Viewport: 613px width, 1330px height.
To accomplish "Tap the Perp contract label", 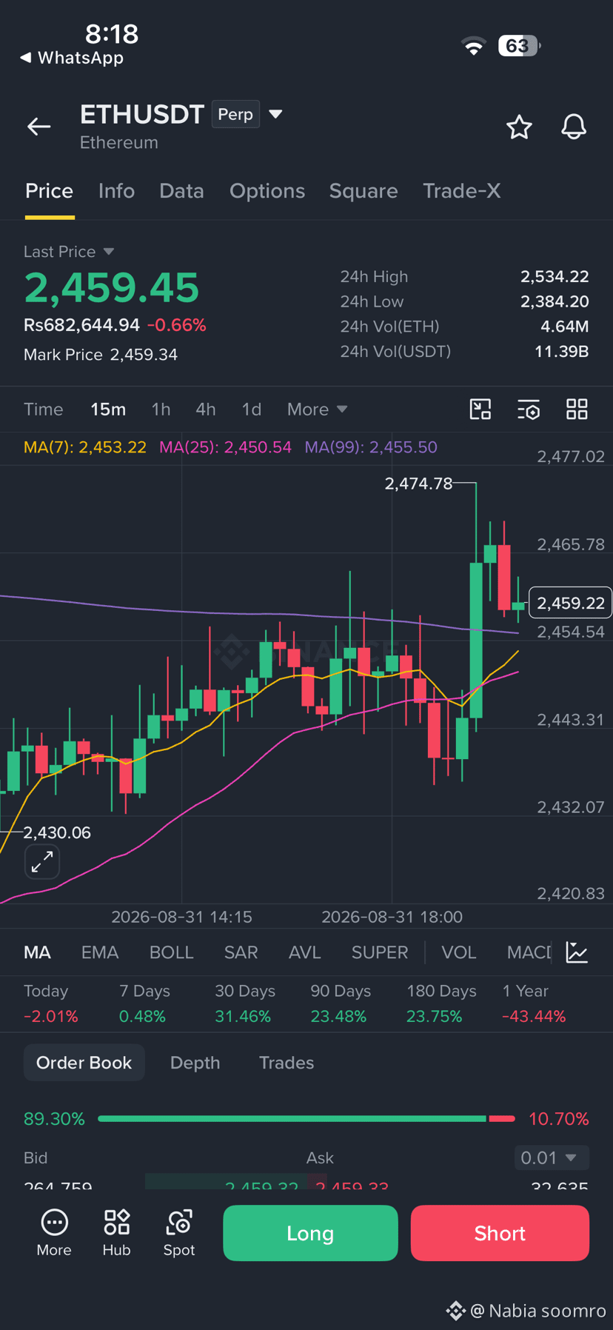I will pos(235,114).
